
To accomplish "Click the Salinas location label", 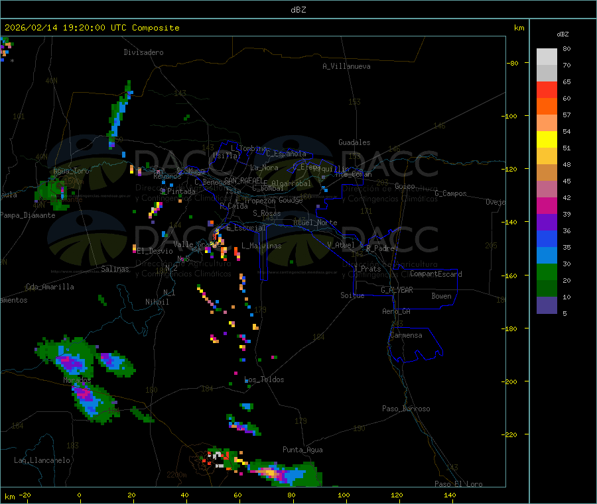I will (115, 269).
